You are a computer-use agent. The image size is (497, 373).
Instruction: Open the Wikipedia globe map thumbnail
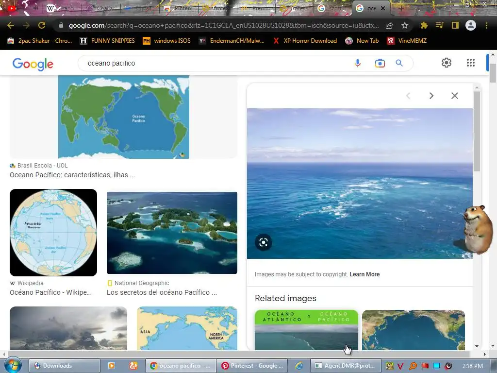[53, 233]
